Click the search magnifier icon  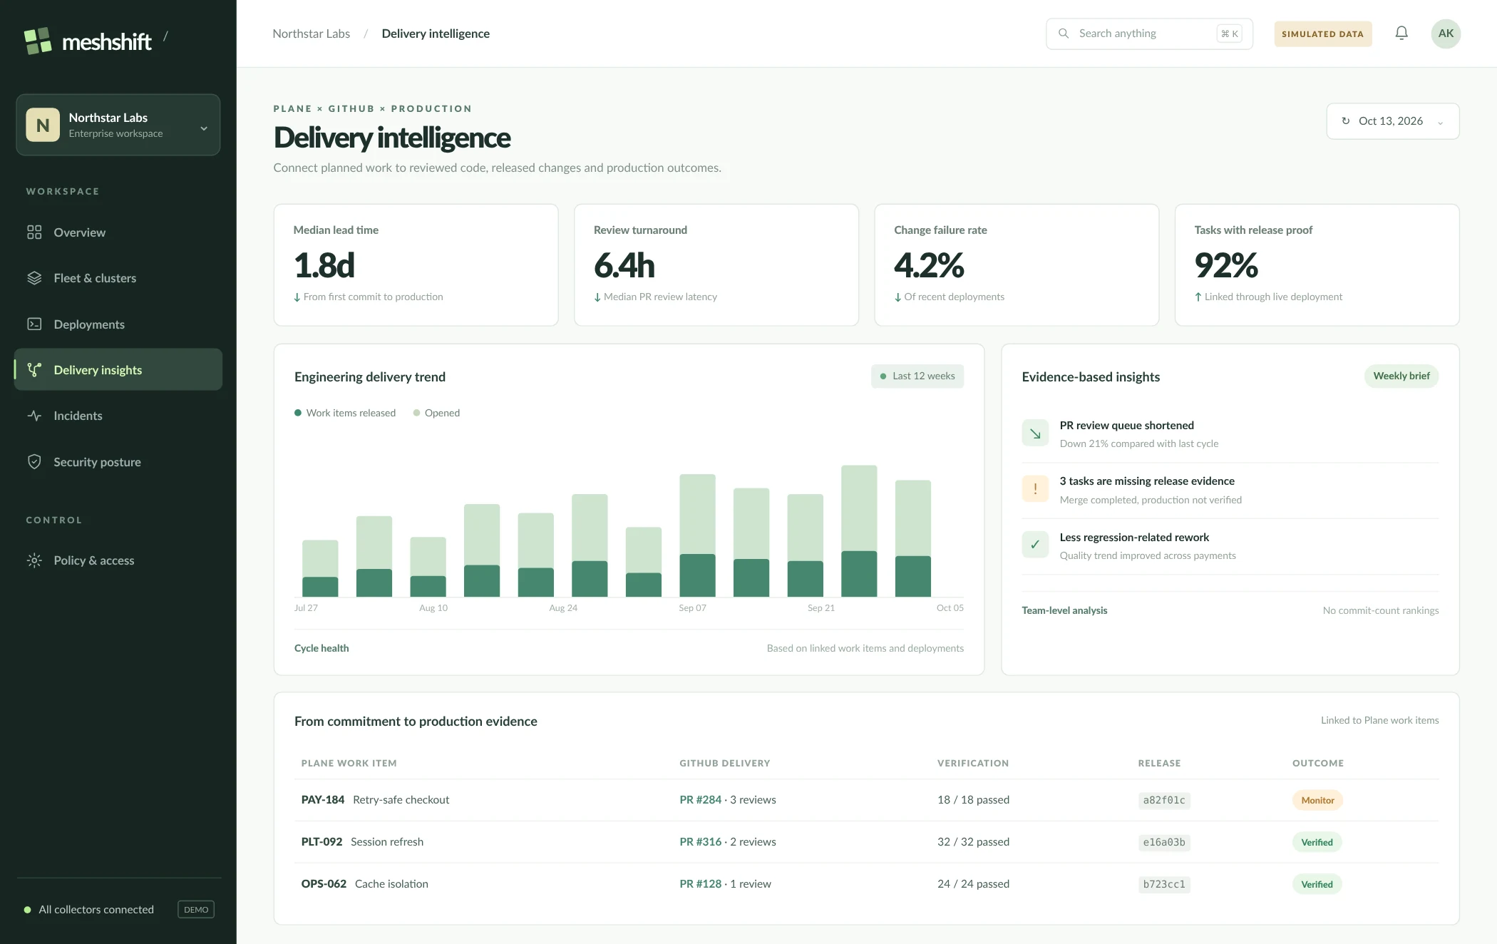pos(1064,34)
